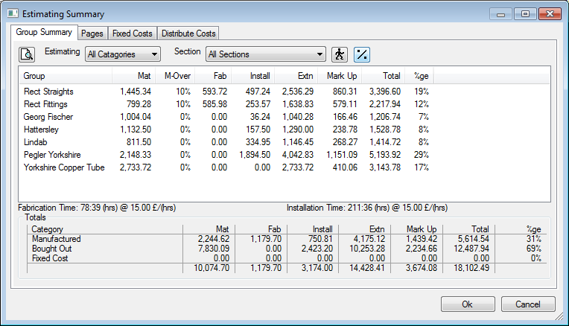The width and height of the screenshot is (569, 326).
Task: Click the Cancel button
Action: click(528, 304)
